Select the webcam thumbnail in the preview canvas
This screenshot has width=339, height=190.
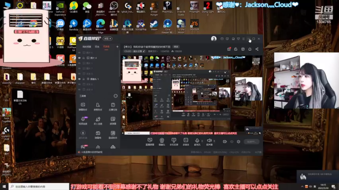(249, 89)
